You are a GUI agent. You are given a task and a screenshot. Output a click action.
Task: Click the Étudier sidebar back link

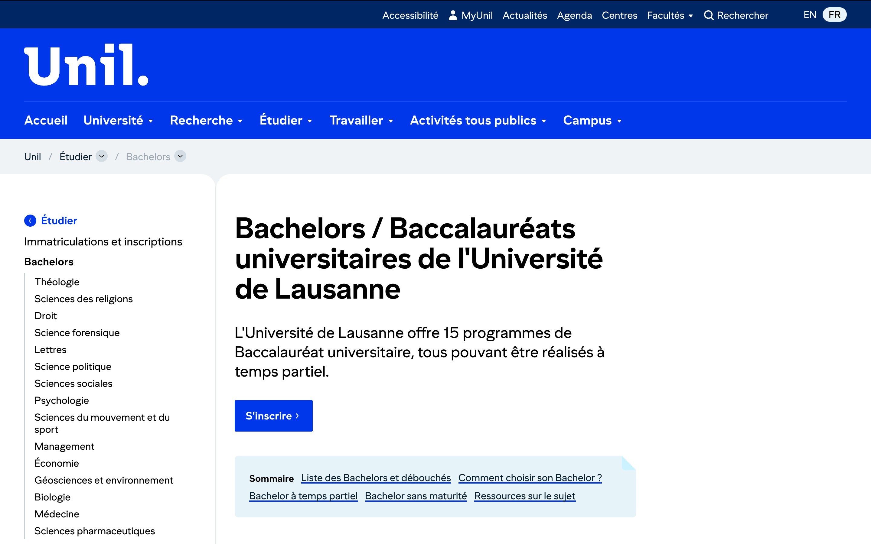point(59,220)
